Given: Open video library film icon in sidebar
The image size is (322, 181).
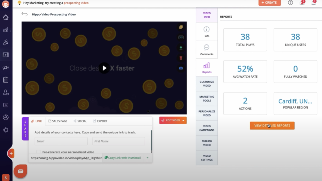Looking at the screenshot, I should (x=6, y=55).
